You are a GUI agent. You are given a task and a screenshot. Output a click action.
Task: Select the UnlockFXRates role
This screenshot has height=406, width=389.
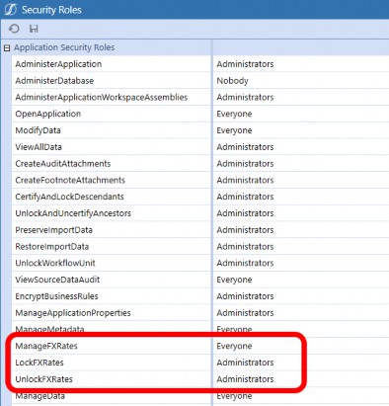pyautogui.click(x=43, y=379)
